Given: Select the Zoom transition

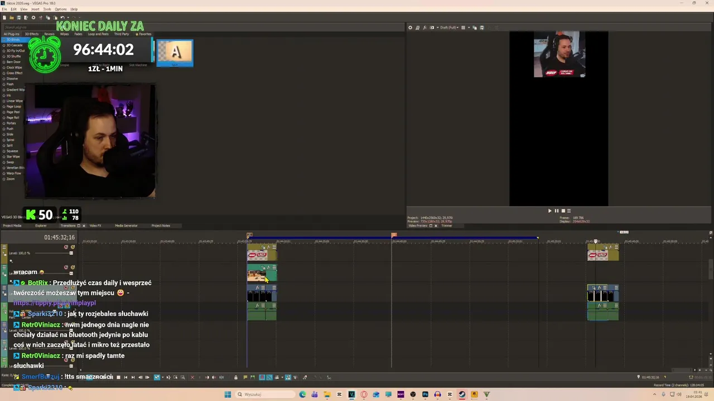Looking at the screenshot, I should click(11, 179).
